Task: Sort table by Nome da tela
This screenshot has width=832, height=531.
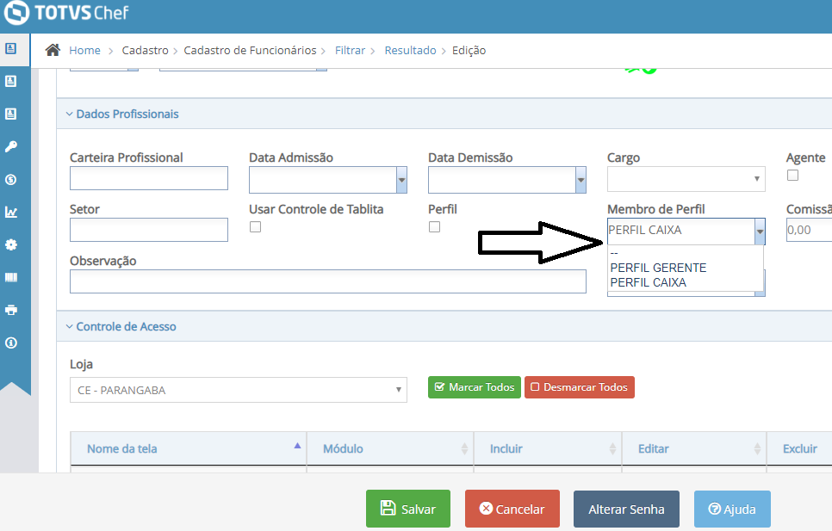Action: pyautogui.click(x=189, y=449)
